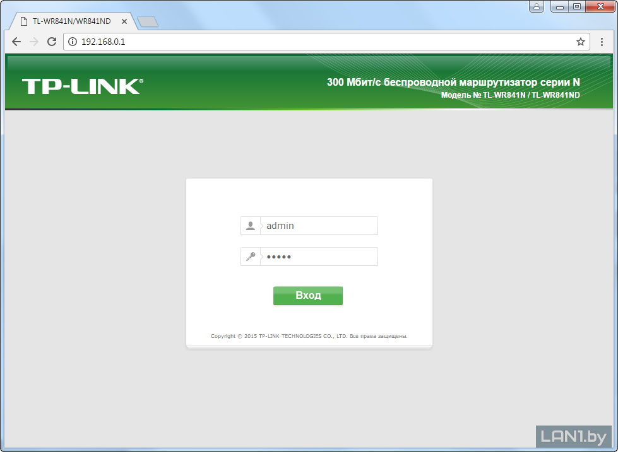Image resolution: width=618 pixels, height=452 pixels.
Task: Open the Chrome three-dot menu
Action: [602, 42]
